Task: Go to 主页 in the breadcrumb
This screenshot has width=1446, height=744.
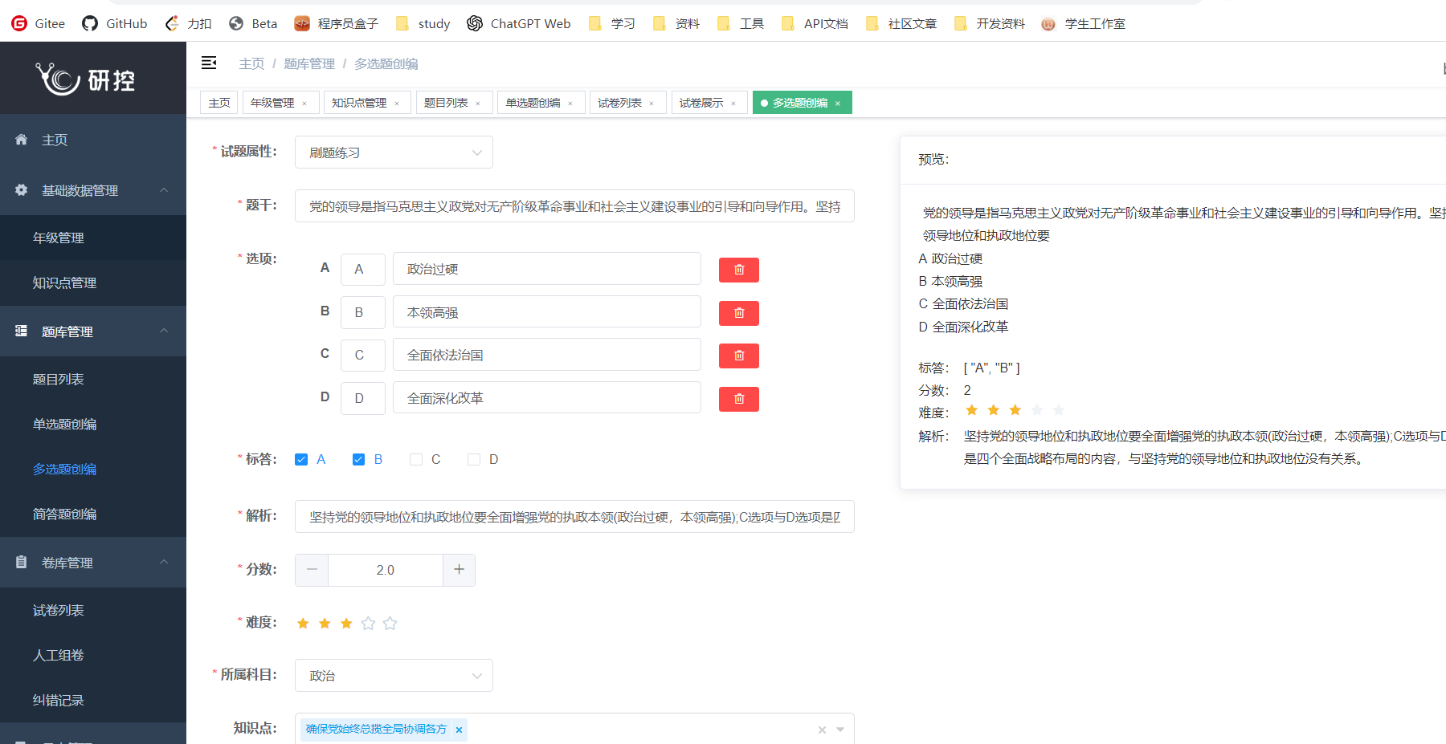Action: (x=251, y=63)
